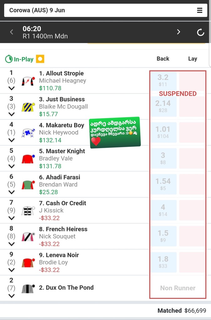This screenshot has width=211, height=320.
Task: Refresh the market odds
Action: pos(200,32)
